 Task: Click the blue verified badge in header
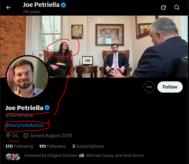pyautogui.click(x=64, y=5)
